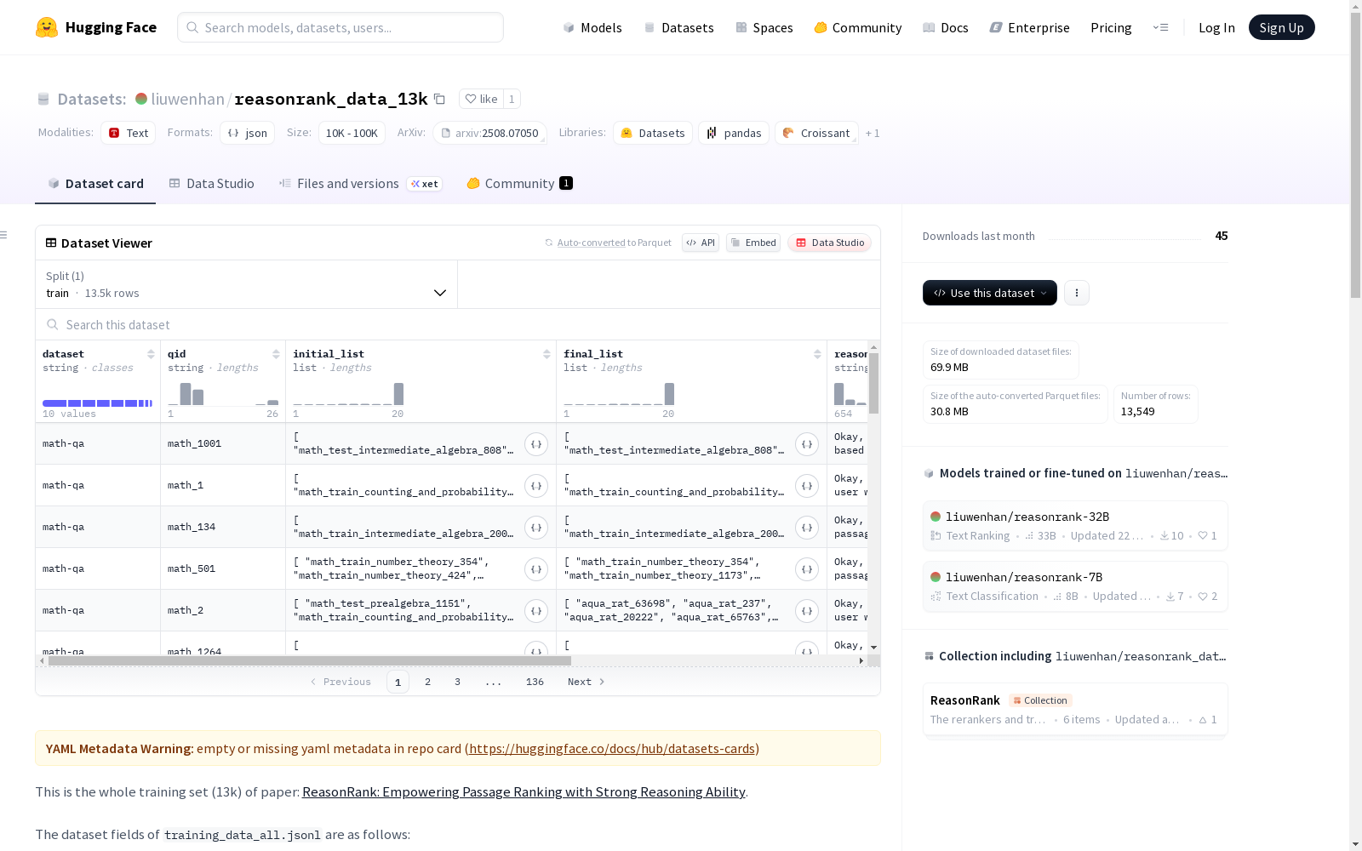Open the three-dot options menu beside Use this dataset
This screenshot has height=851, width=1362.
click(x=1077, y=293)
